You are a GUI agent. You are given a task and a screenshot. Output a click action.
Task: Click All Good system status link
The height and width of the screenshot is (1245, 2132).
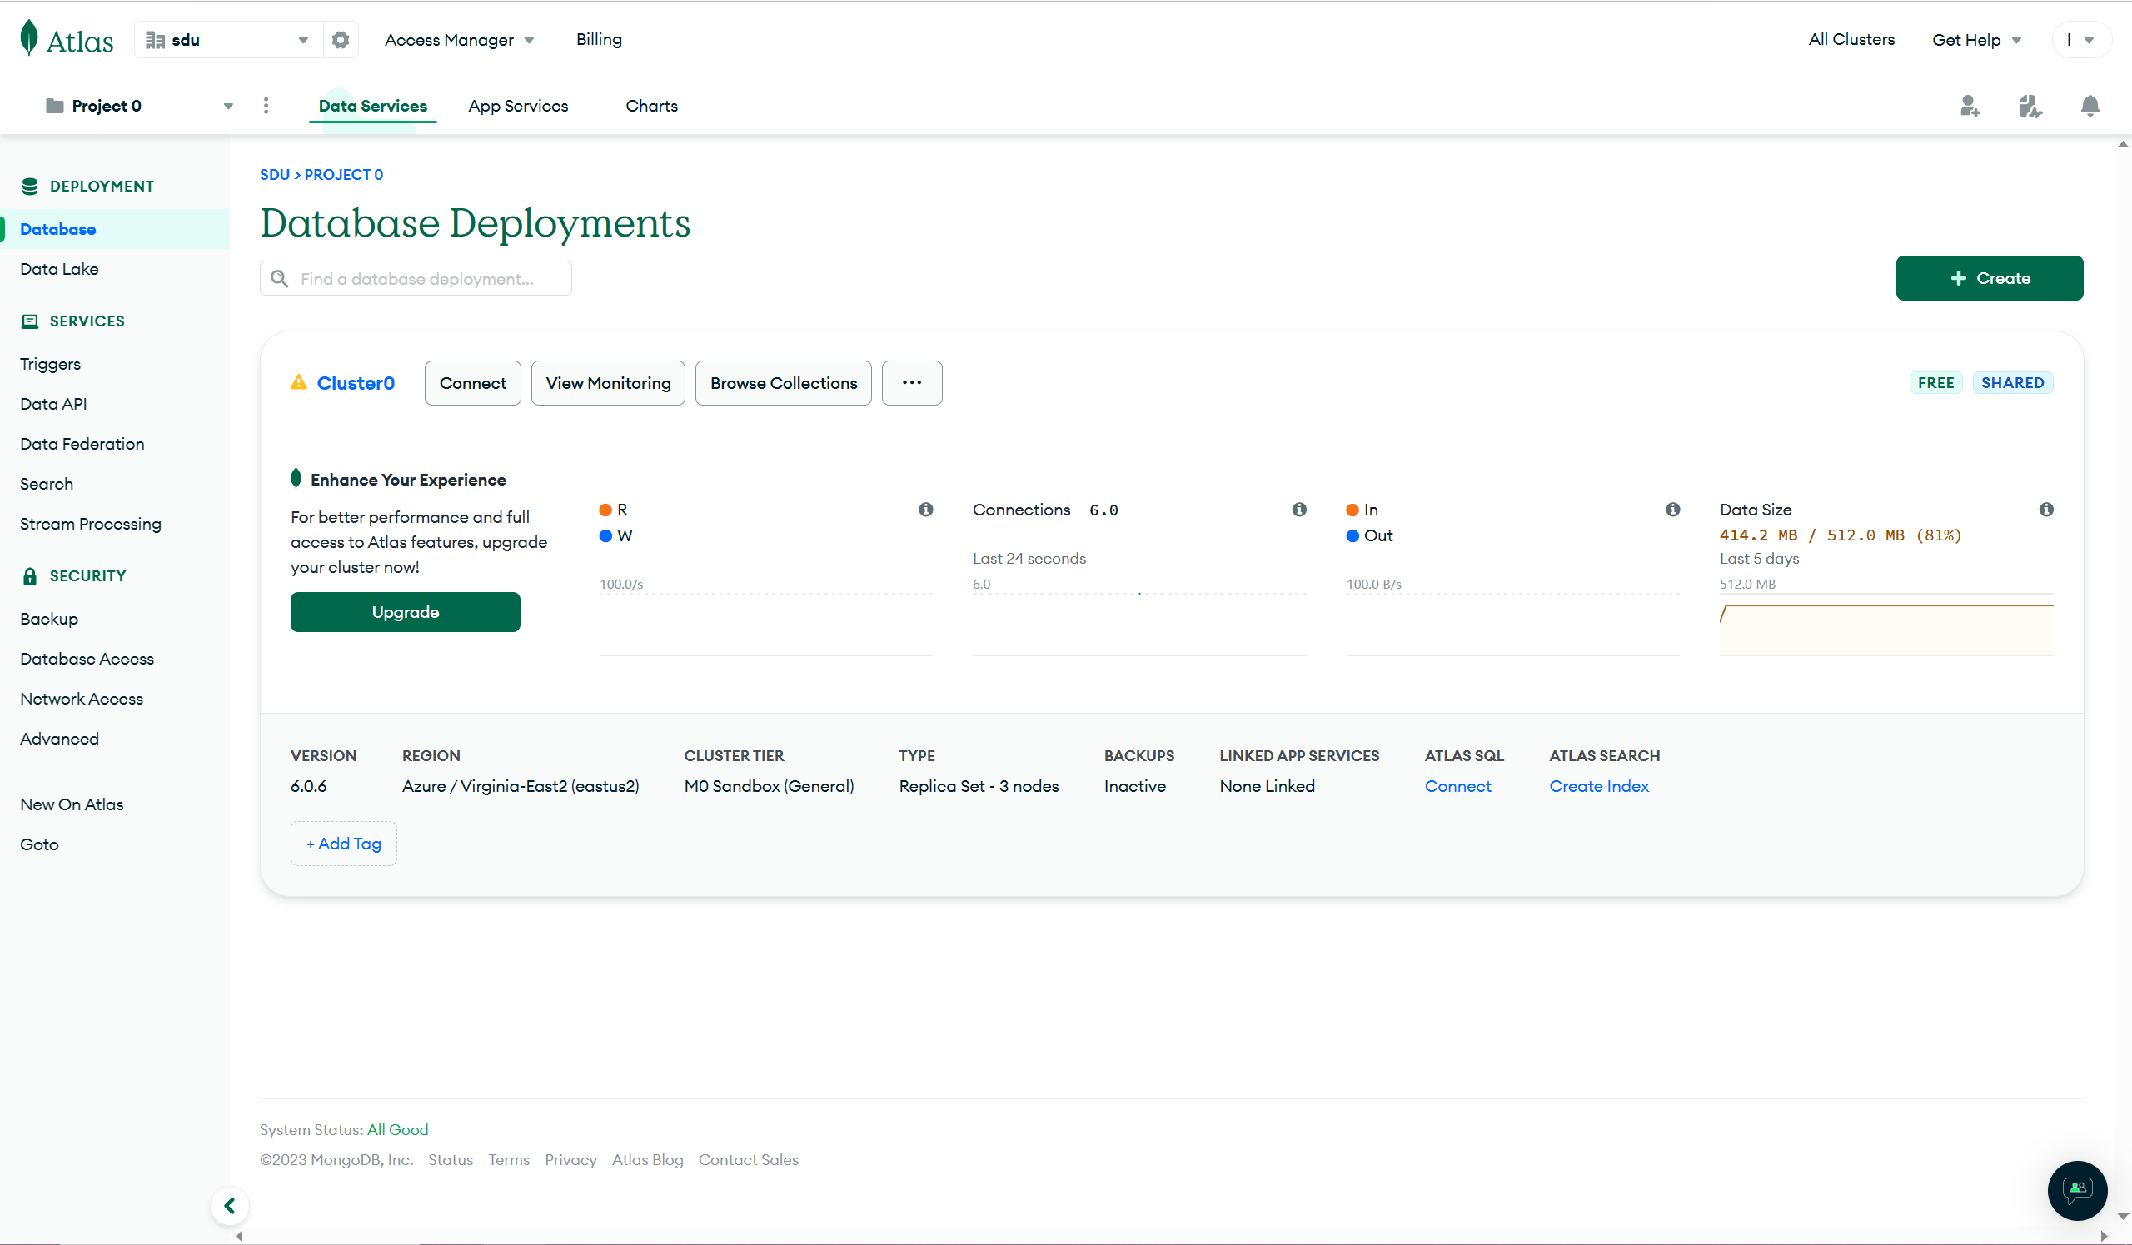coord(397,1129)
